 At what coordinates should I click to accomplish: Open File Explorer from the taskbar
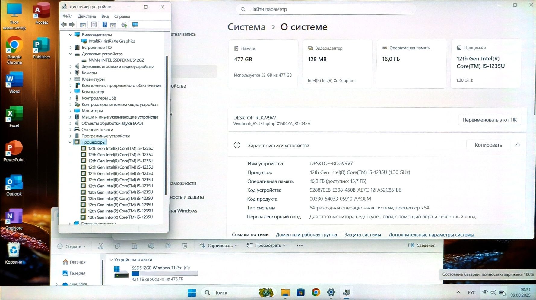pyautogui.click(x=285, y=292)
